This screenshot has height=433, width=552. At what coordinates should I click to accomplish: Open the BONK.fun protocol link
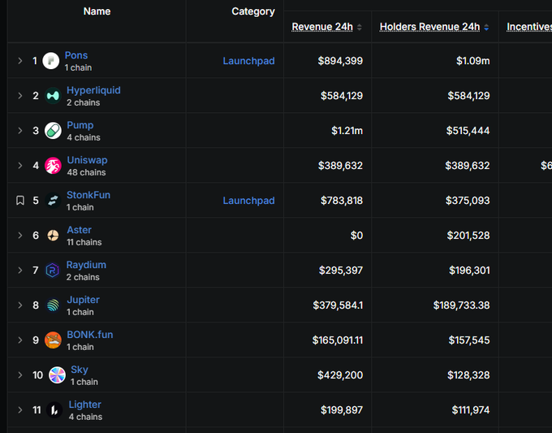(90, 335)
